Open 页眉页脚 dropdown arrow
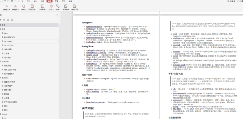Image resolution: width=243 pixels, height=119 pixels. click(36, 9)
